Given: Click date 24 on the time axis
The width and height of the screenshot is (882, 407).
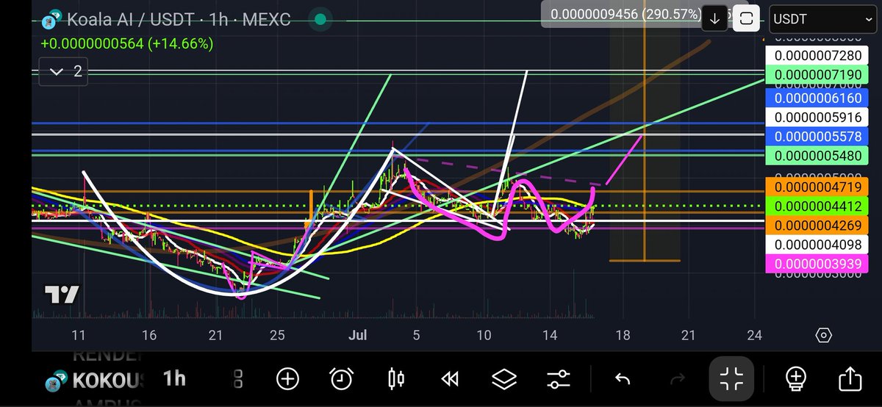Looking at the screenshot, I should pos(754,335).
